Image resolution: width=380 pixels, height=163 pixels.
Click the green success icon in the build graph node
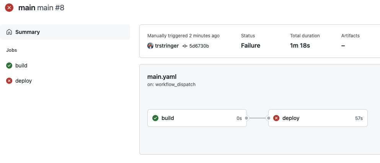tap(155, 118)
